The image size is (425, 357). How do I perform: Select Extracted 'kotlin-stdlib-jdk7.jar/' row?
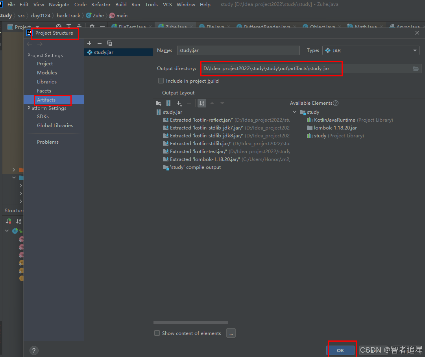click(226, 128)
